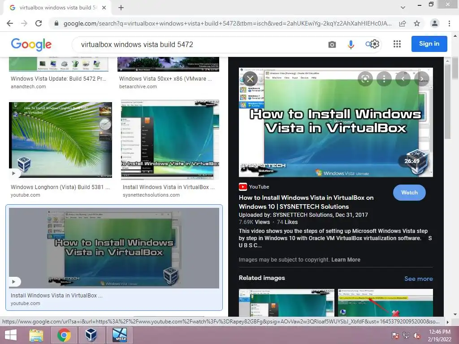
Task: Open preview image more options
Action: point(384,79)
